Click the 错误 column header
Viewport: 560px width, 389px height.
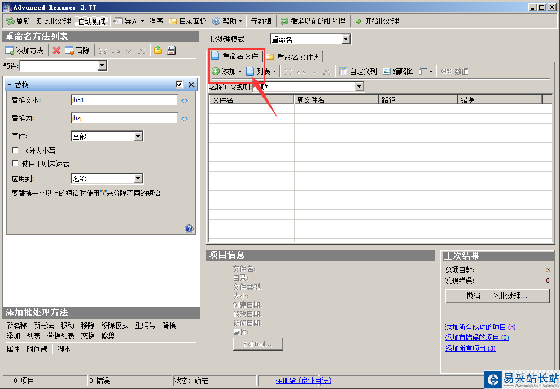click(x=500, y=100)
